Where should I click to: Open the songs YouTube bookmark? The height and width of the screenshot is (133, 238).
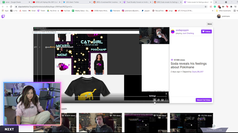point(169,11)
